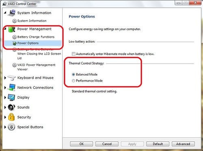
Task: Select the Power Management category label
Action: tap(35, 29)
